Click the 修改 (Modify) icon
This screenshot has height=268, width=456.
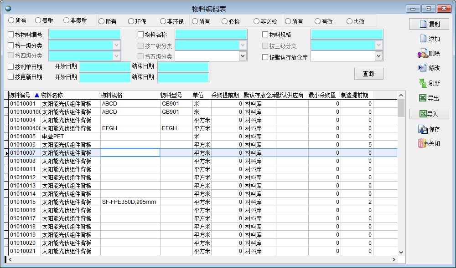[x=423, y=68]
